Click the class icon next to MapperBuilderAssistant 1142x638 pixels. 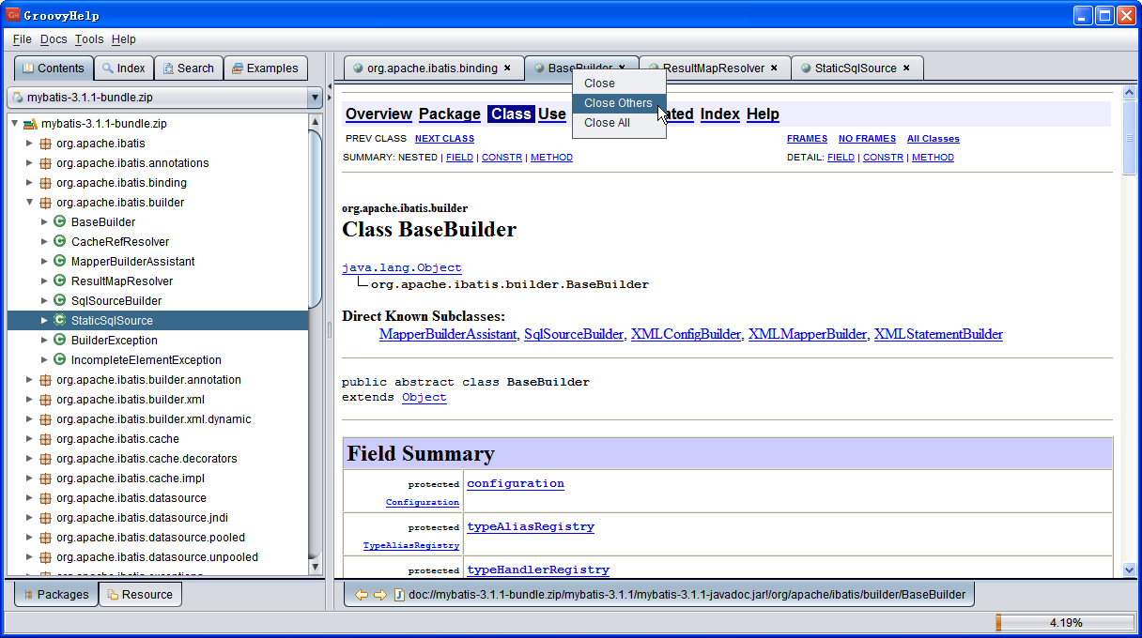60,262
